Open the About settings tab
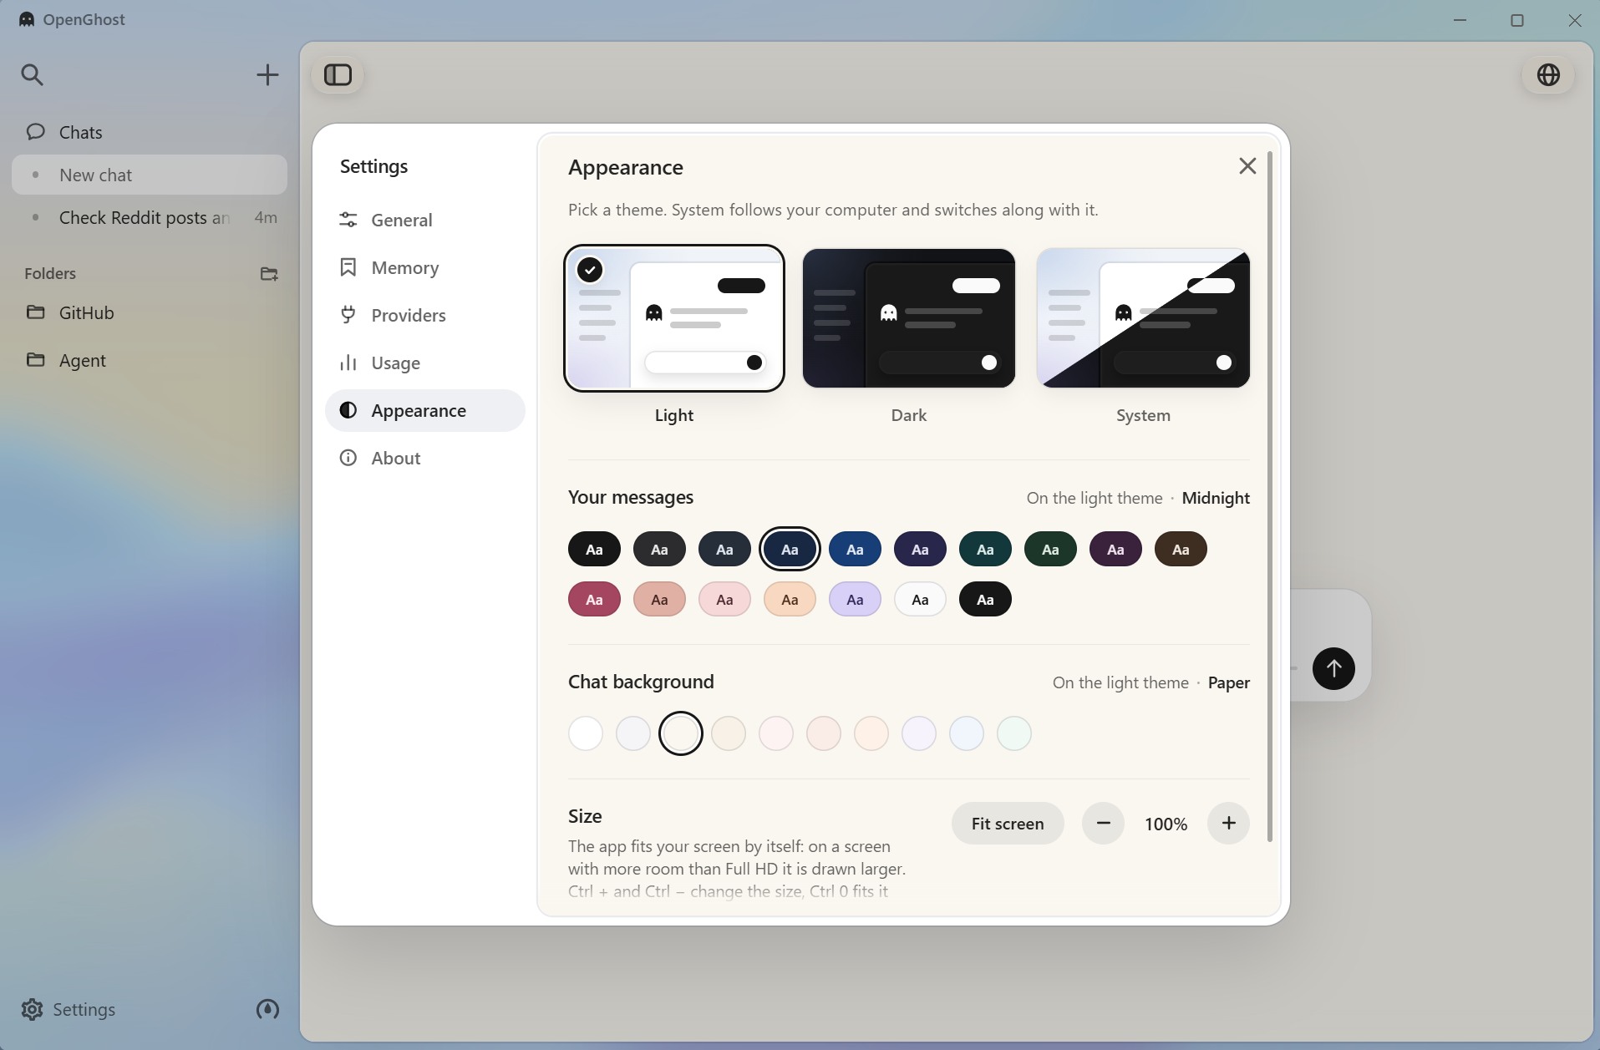The height and width of the screenshot is (1050, 1600). click(x=425, y=458)
